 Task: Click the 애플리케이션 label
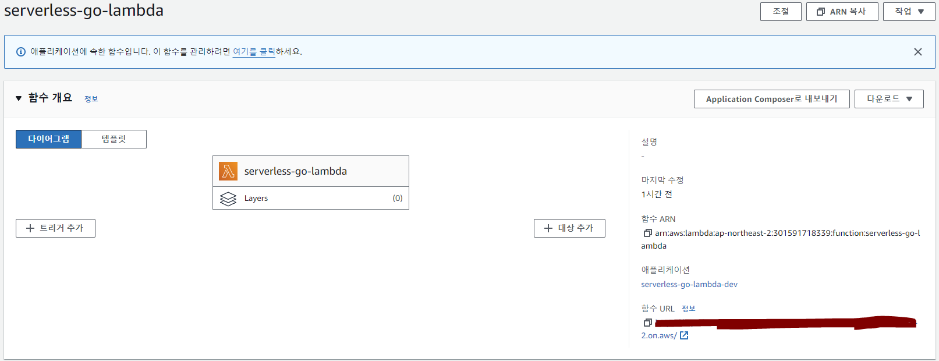click(x=665, y=270)
